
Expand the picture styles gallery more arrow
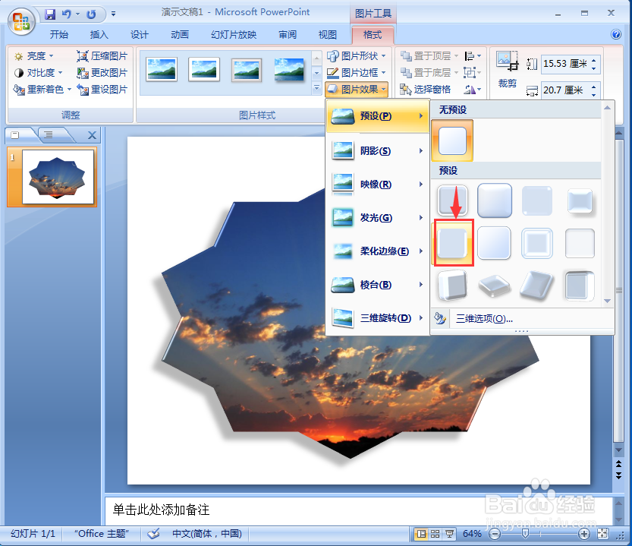(x=317, y=88)
